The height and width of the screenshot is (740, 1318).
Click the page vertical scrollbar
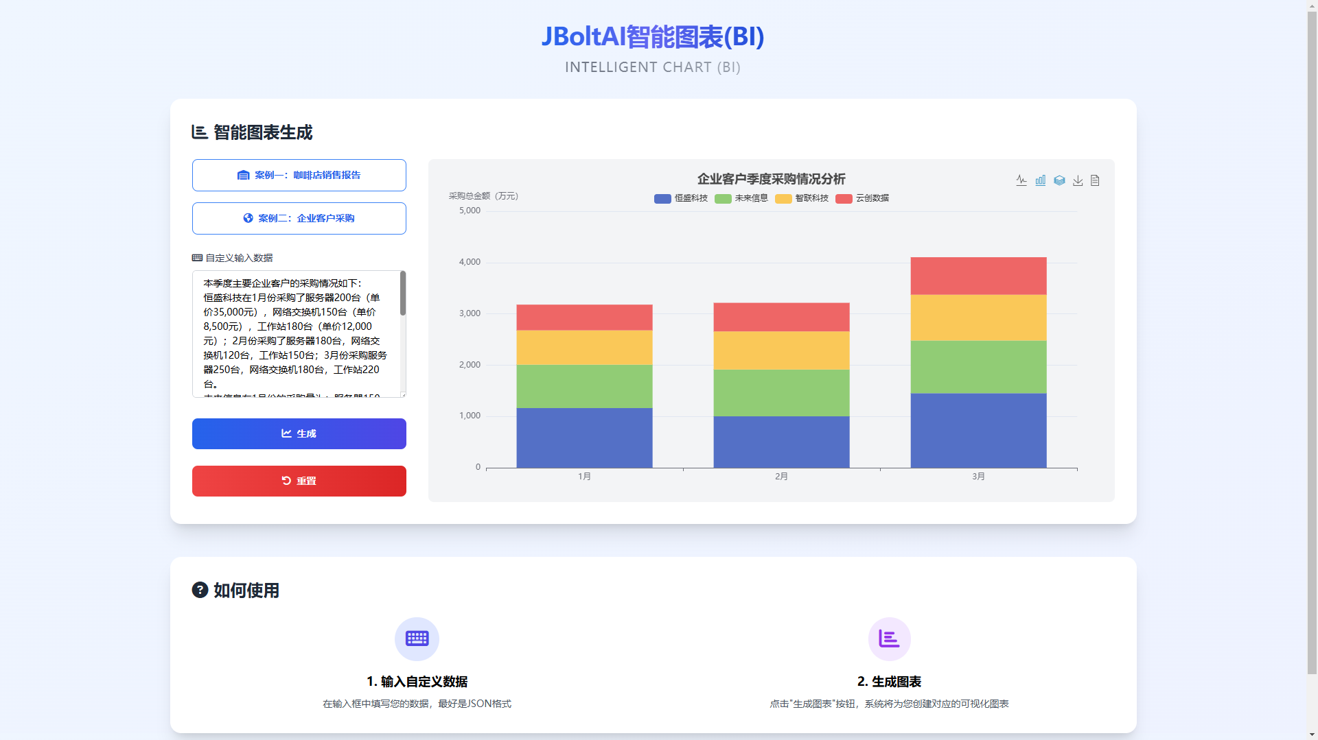click(1312, 343)
